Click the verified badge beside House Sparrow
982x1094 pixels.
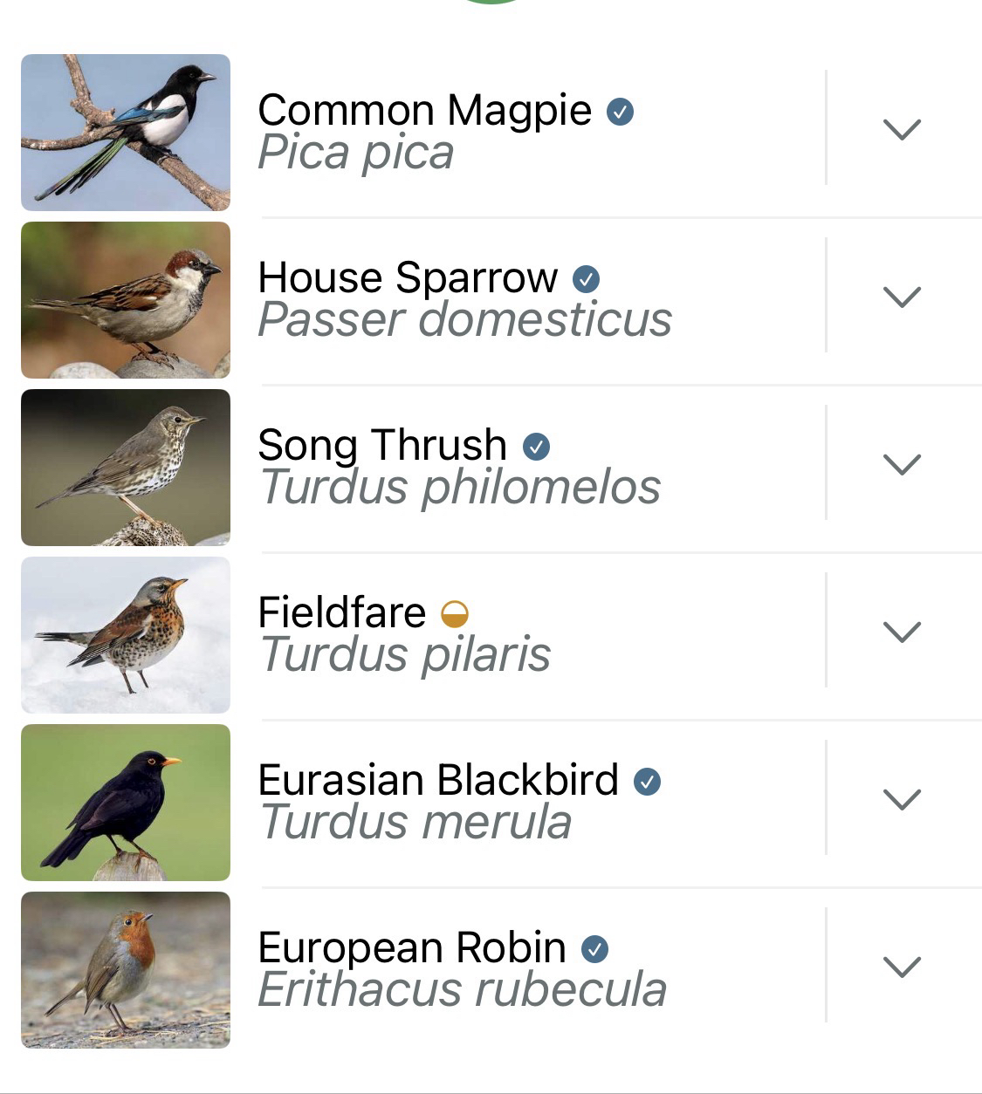586,279
